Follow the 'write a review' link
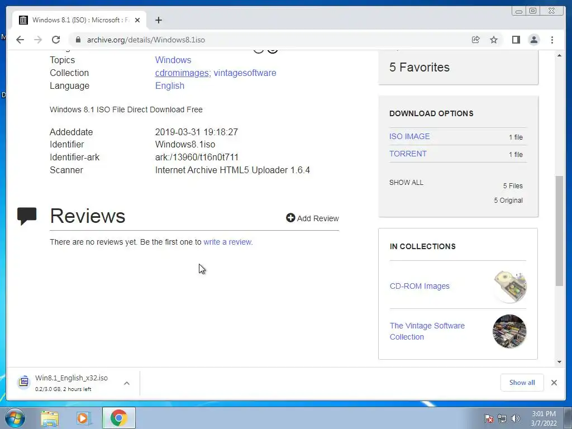This screenshot has width=572, height=429. [228, 242]
